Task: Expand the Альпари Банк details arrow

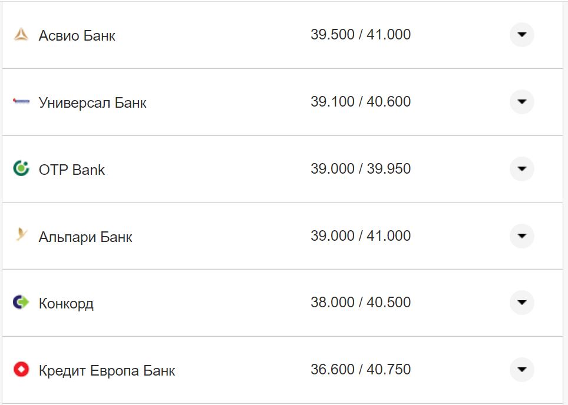Action: (x=521, y=236)
